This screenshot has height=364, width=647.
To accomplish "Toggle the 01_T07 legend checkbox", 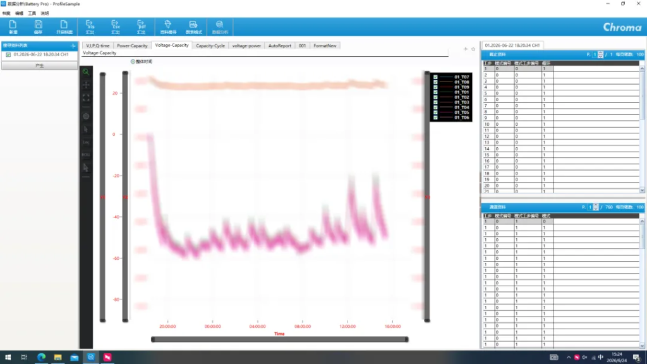I will [435, 76].
